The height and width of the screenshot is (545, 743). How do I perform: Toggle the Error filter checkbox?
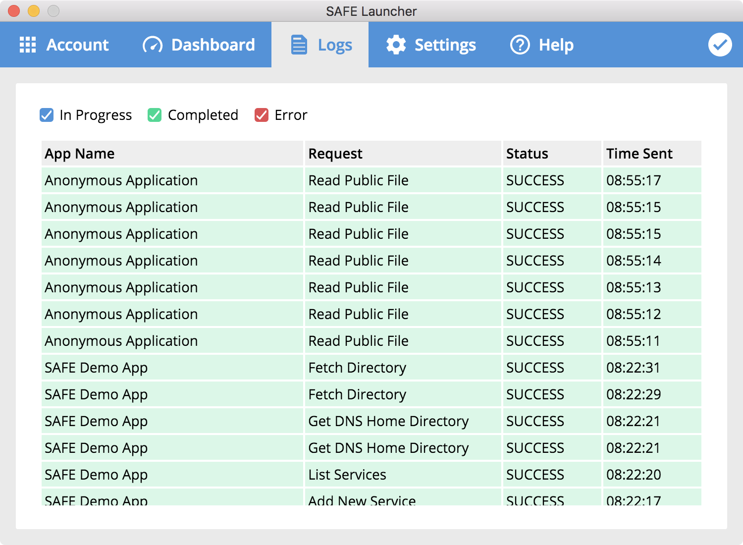[262, 115]
